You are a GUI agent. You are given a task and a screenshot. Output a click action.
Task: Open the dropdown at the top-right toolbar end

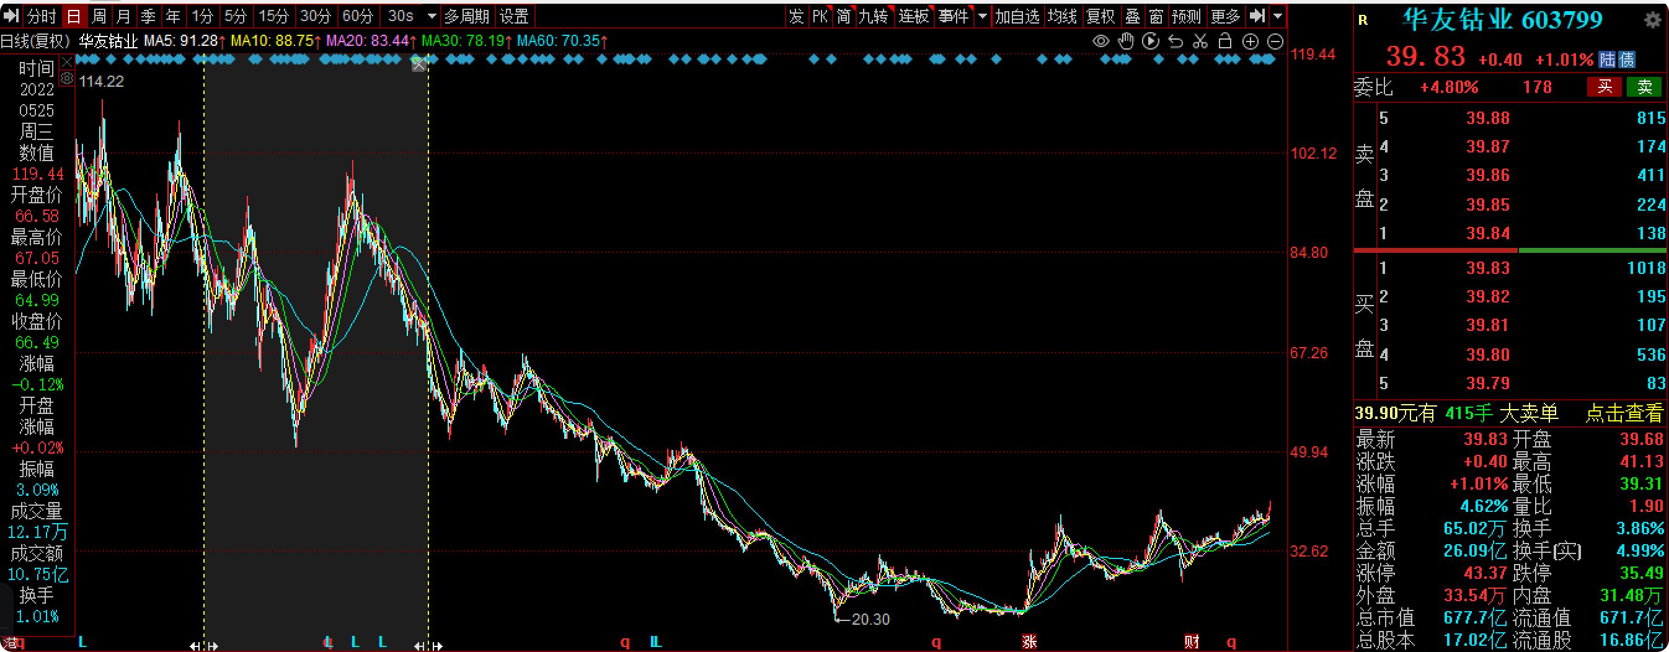pos(1278,15)
